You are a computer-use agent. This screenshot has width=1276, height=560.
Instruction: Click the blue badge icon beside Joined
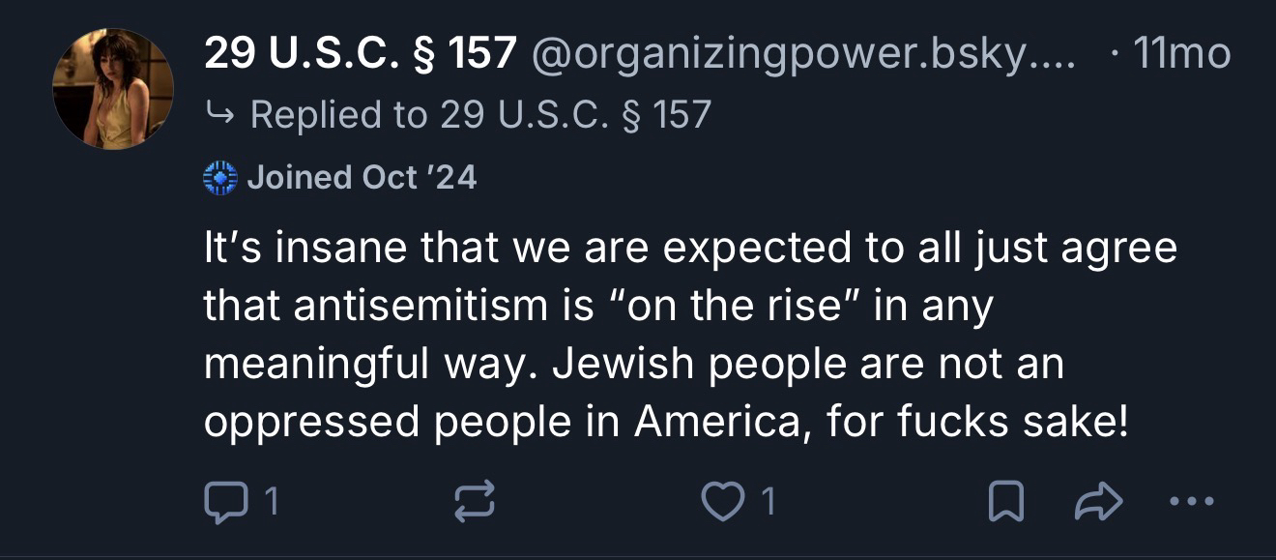point(220,178)
